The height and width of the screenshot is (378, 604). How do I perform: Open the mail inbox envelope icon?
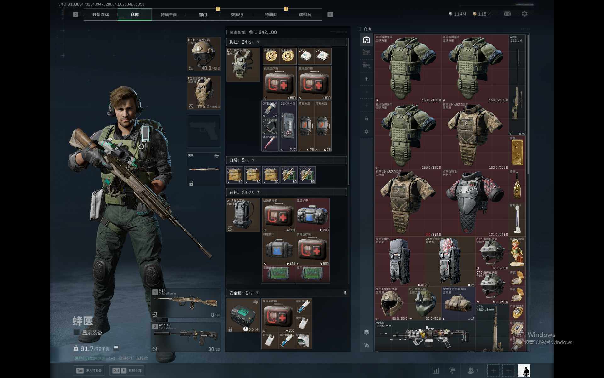507,14
